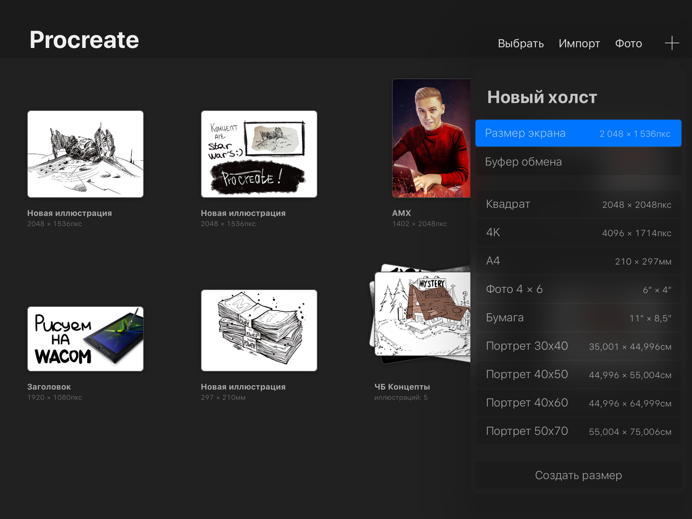Image resolution: width=692 pixels, height=519 pixels.
Task: Click the AMX artwork title
Action: (401, 213)
